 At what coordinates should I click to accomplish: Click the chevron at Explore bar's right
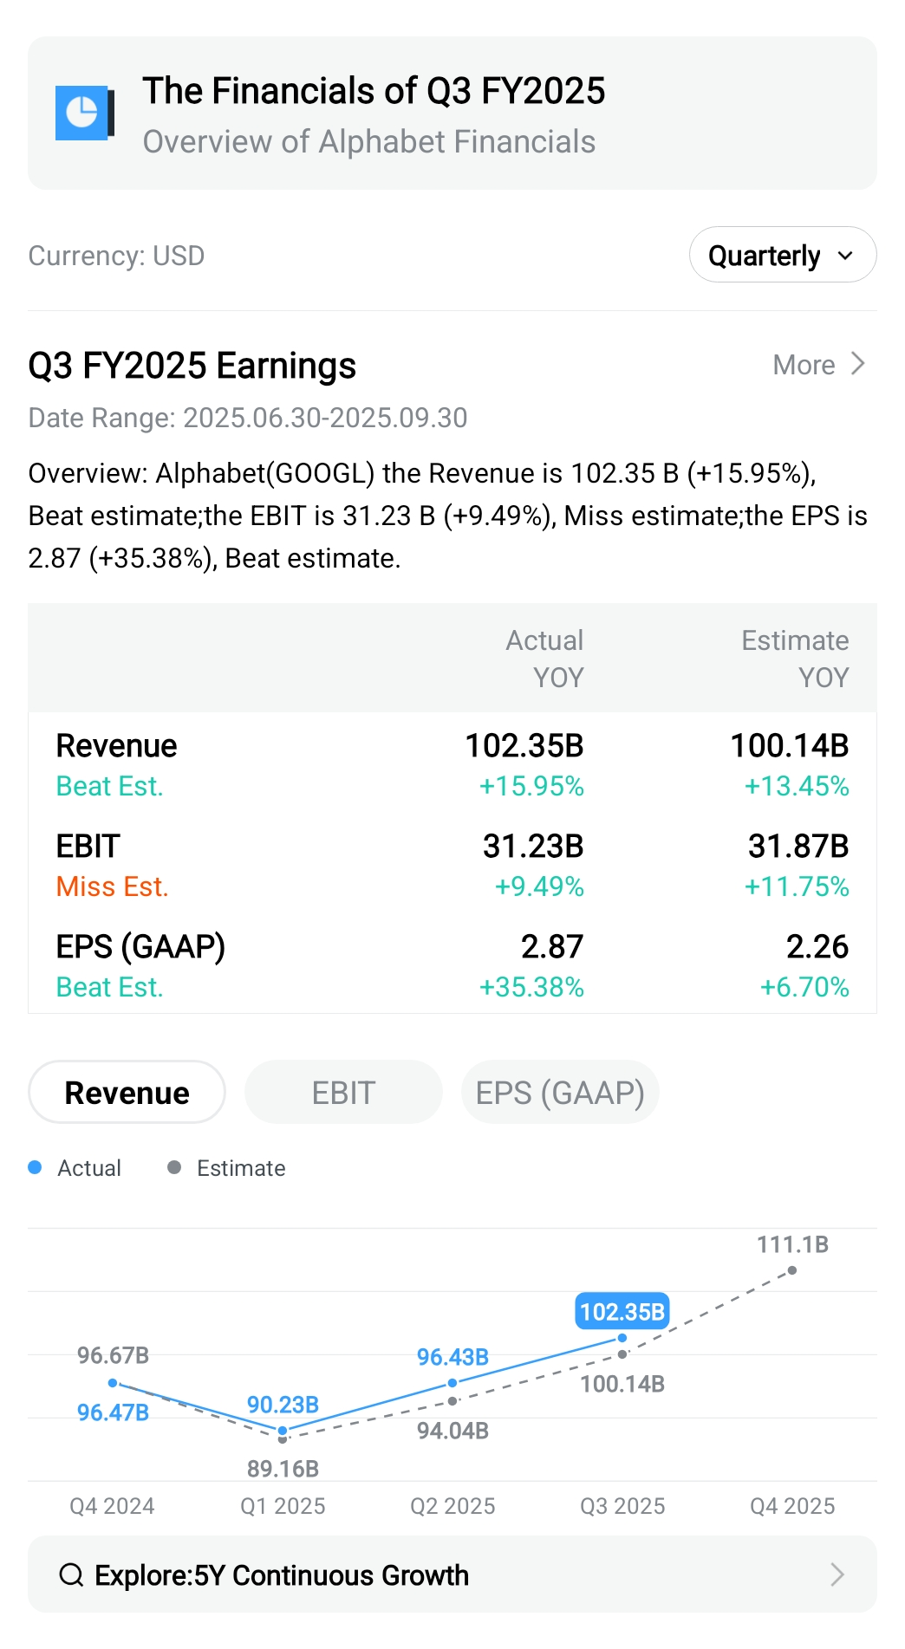click(837, 1574)
